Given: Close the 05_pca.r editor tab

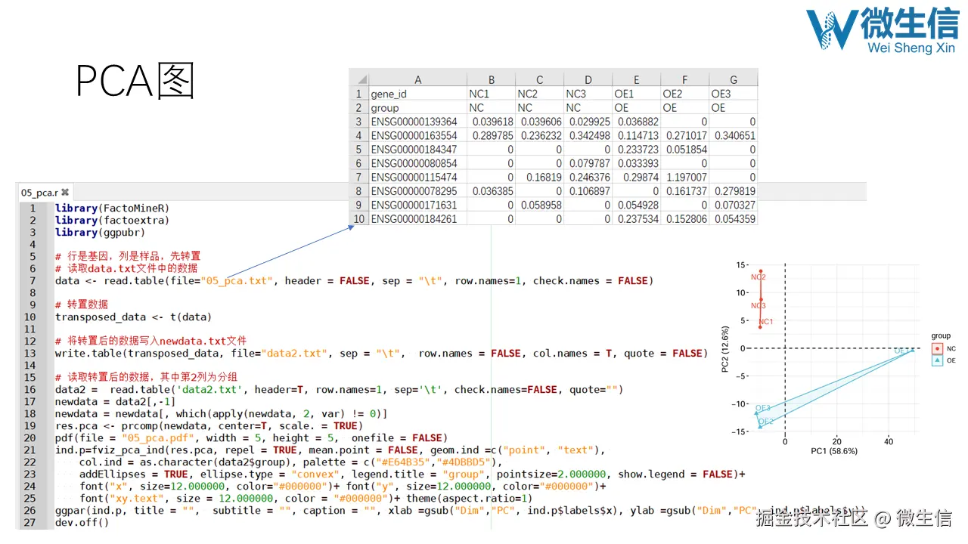Looking at the screenshot, I should click(65, 193).
